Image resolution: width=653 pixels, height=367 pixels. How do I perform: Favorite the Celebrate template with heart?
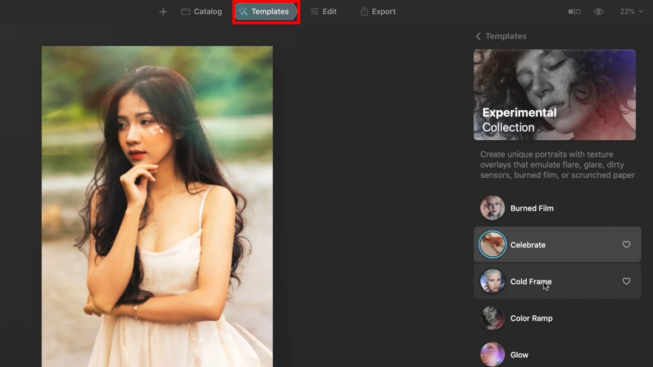(626, 245)
